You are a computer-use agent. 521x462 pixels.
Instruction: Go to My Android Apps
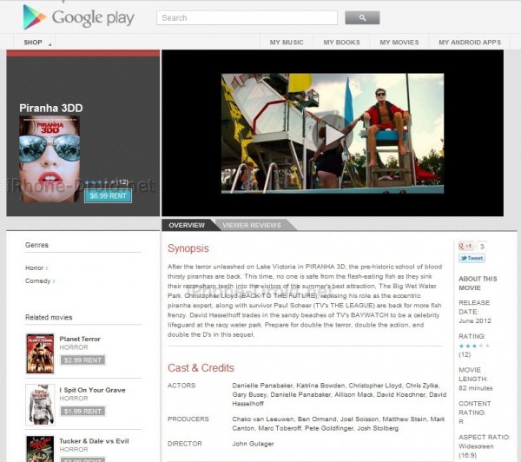(469, 43)
